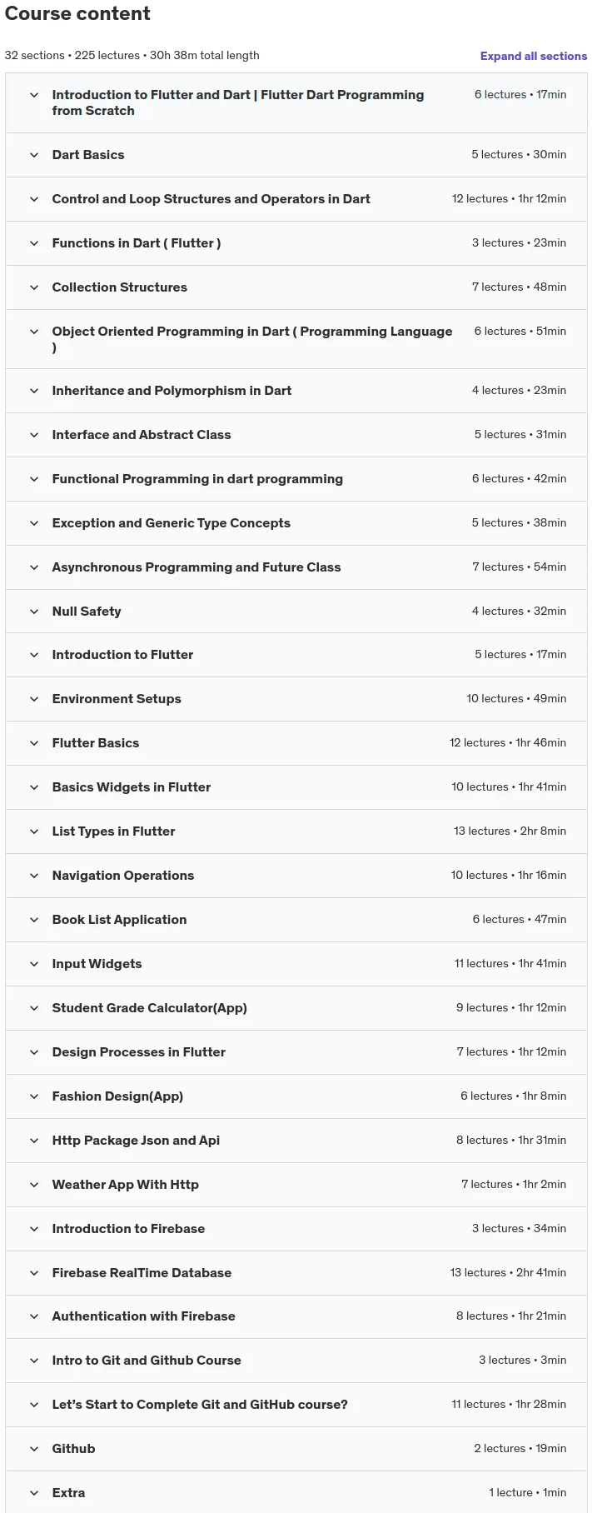Select the Authentication with Firebase section title
Image resolution: width=592 pixels, height=1513 pixels.
click(143, 1316)
